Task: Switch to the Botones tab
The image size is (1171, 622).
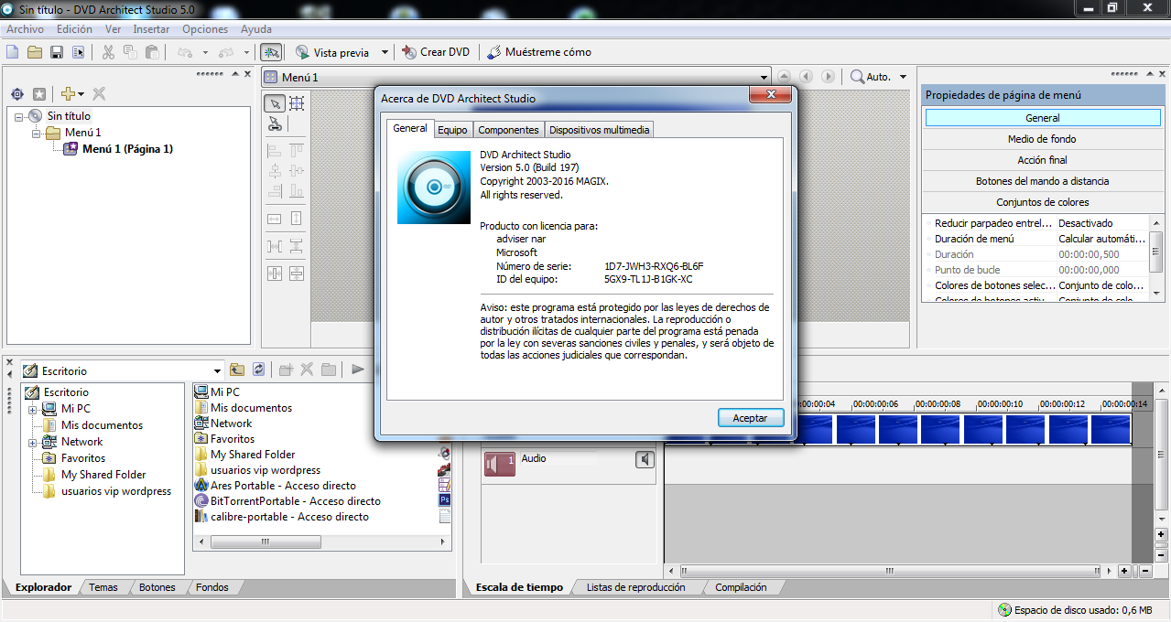Action: (157, 587)
